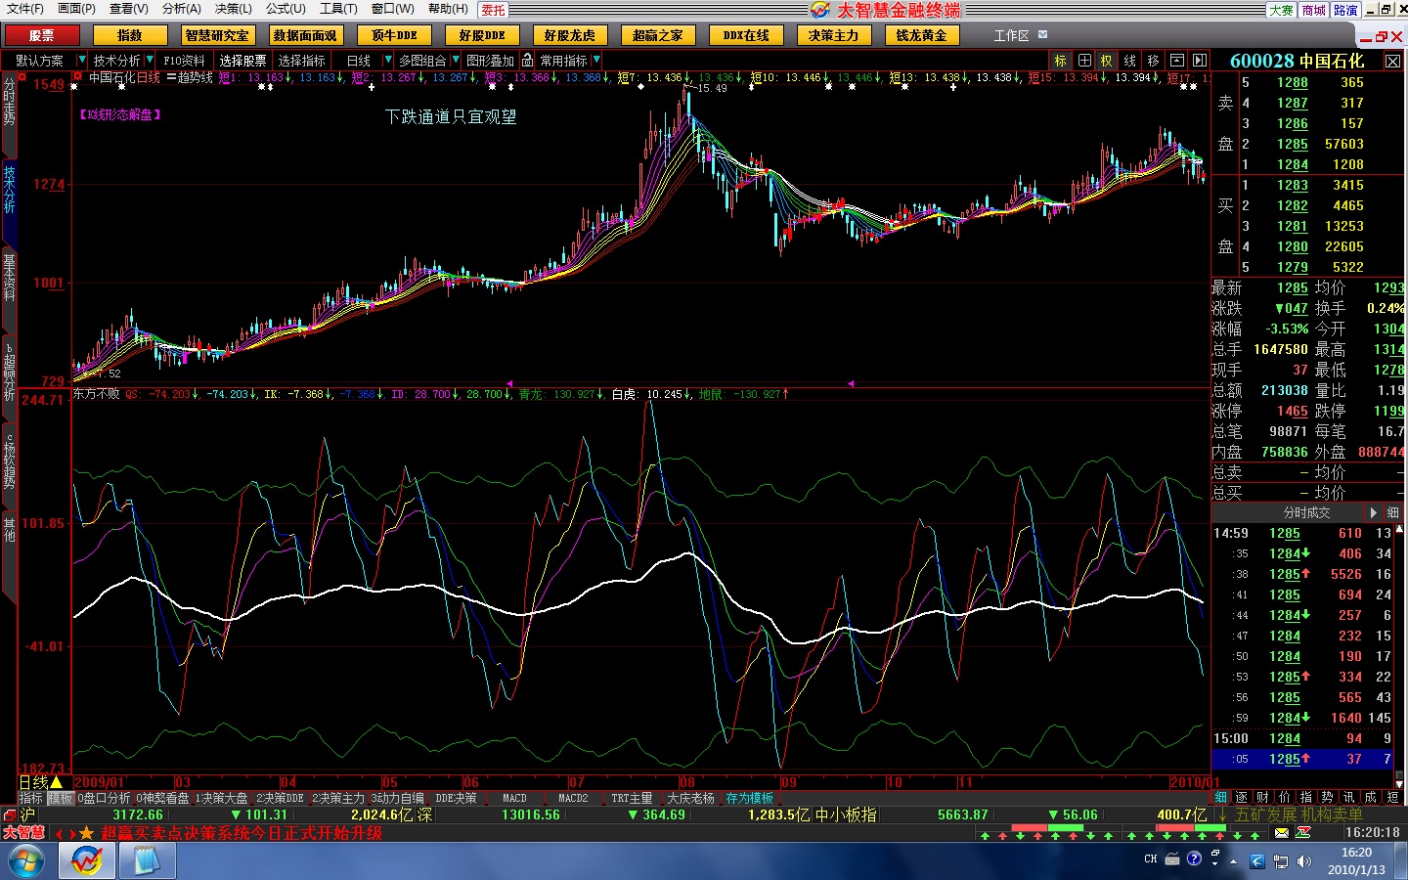Expand the 常用指标 dropdown arrow
This screenshot has width=1408, height=880.
pyautogui.click(x=596, y=61)
